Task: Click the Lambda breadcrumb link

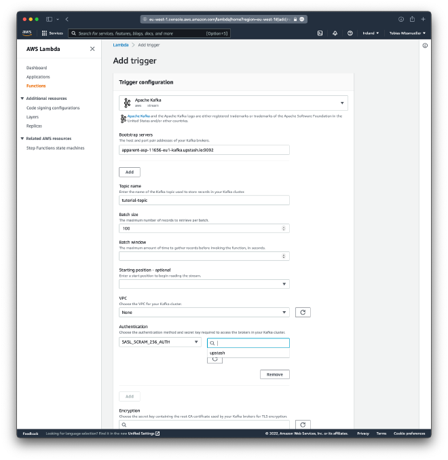Action: (x=121, y=45)
